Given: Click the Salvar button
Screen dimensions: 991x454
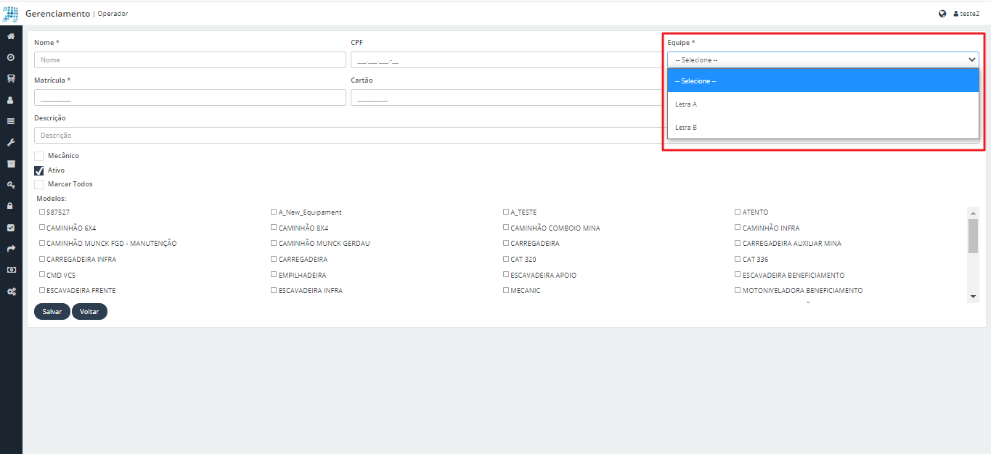Looking at the screenshot, I should tap(52, 311).
